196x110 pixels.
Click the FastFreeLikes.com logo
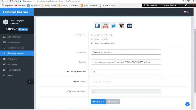click(16, 12)
